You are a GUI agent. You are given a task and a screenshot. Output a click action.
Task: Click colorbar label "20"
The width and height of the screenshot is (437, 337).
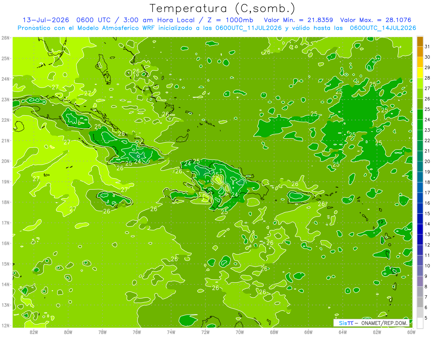click(x=428, y=161)
